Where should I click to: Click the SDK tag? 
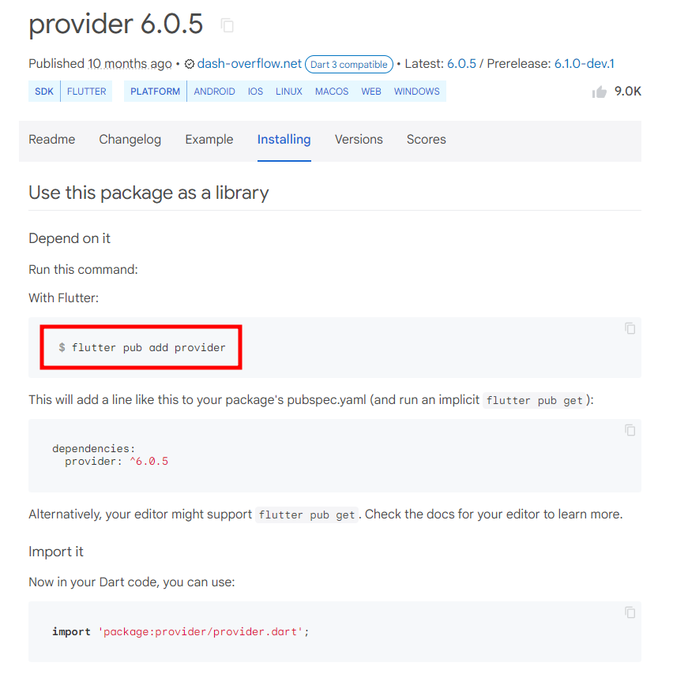44,92
